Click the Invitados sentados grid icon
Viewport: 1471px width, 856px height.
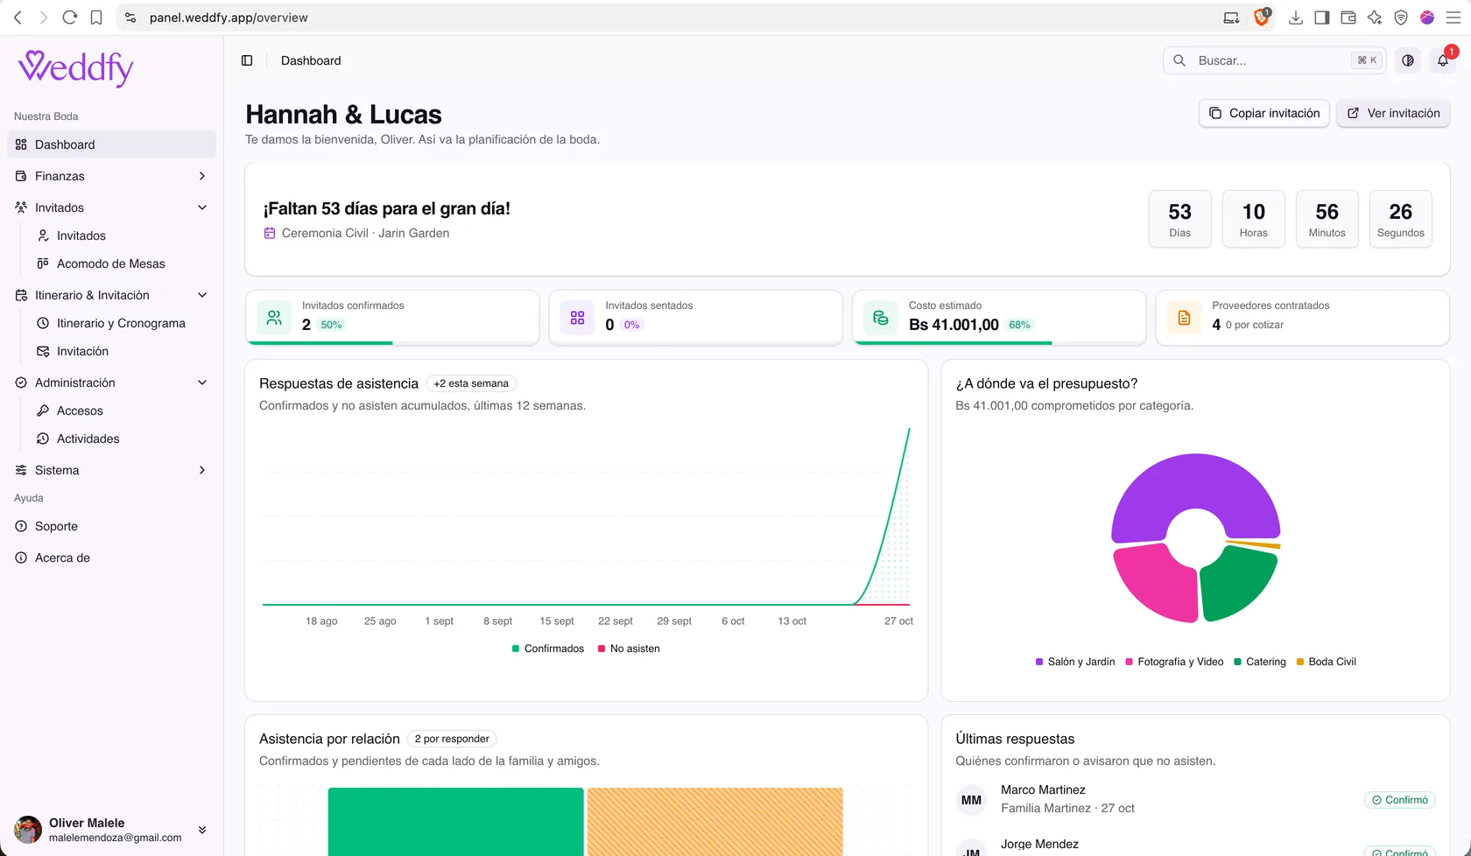[577, 318]
